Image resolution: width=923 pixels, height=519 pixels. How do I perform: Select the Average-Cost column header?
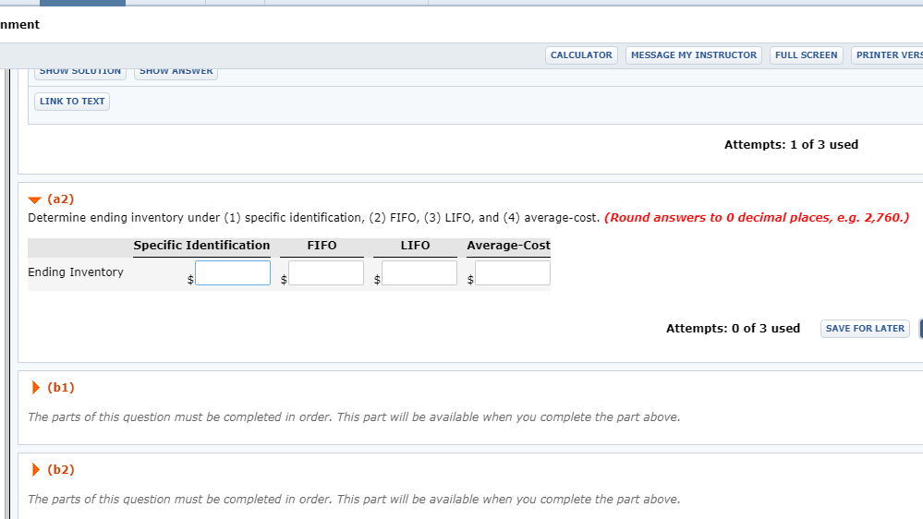pos(508,246)
